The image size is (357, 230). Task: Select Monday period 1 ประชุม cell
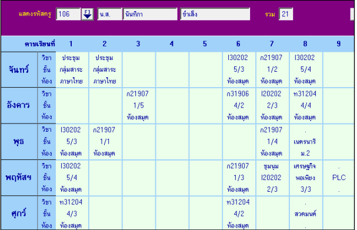tap(72, 69)
